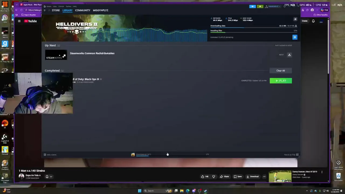Open browser profile avatar
This screenshot has height=194, width=345.
tap(312, 10)
